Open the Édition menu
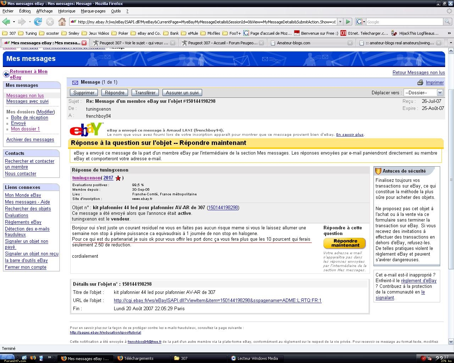Image resolution: width=454 pixels, height=363 pixels. click(x=25, y=11)
